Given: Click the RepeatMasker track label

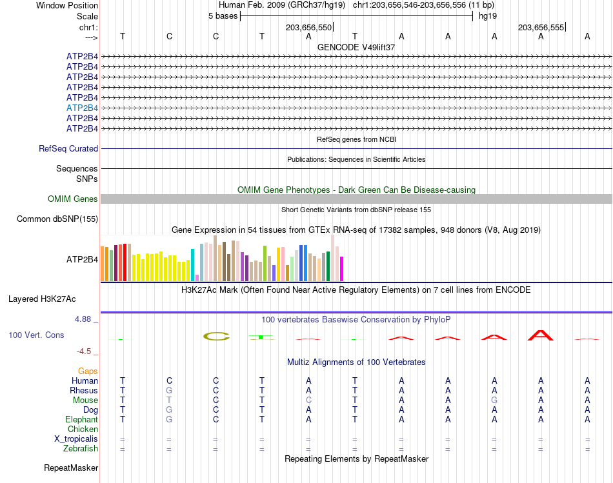Looking at the screenshot, I should (71, 468).
